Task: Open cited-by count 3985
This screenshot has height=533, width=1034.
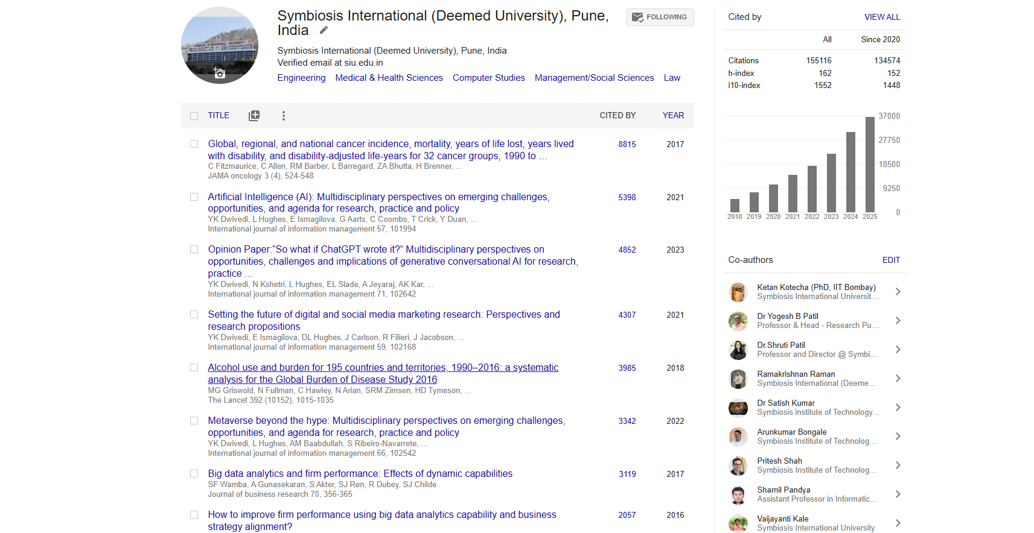Action: pos(627,368)
